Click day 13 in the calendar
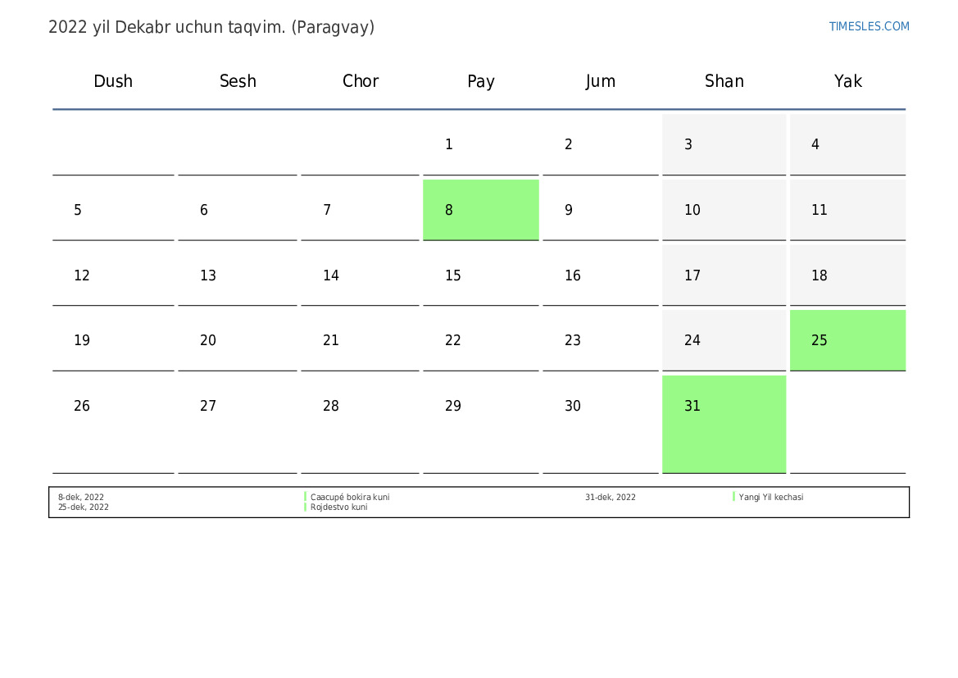 (238, 275)
